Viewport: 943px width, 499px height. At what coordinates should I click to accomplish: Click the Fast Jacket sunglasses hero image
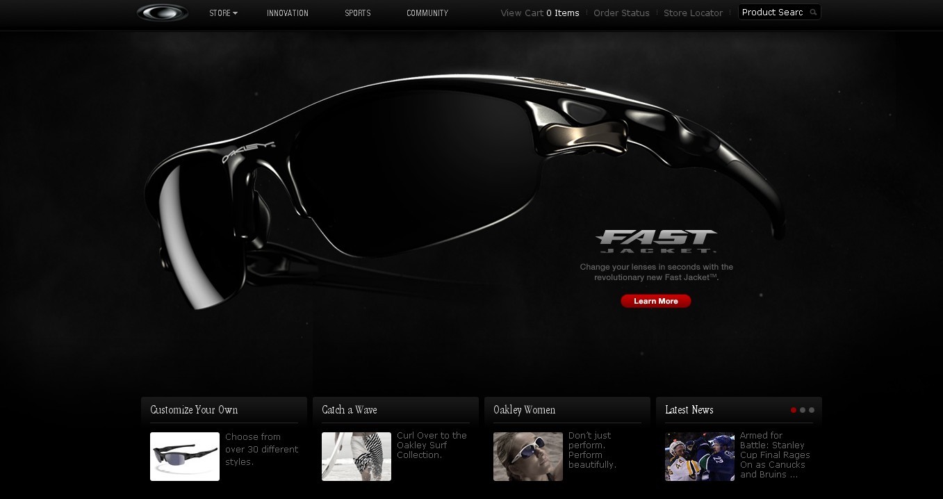point(464,191)
